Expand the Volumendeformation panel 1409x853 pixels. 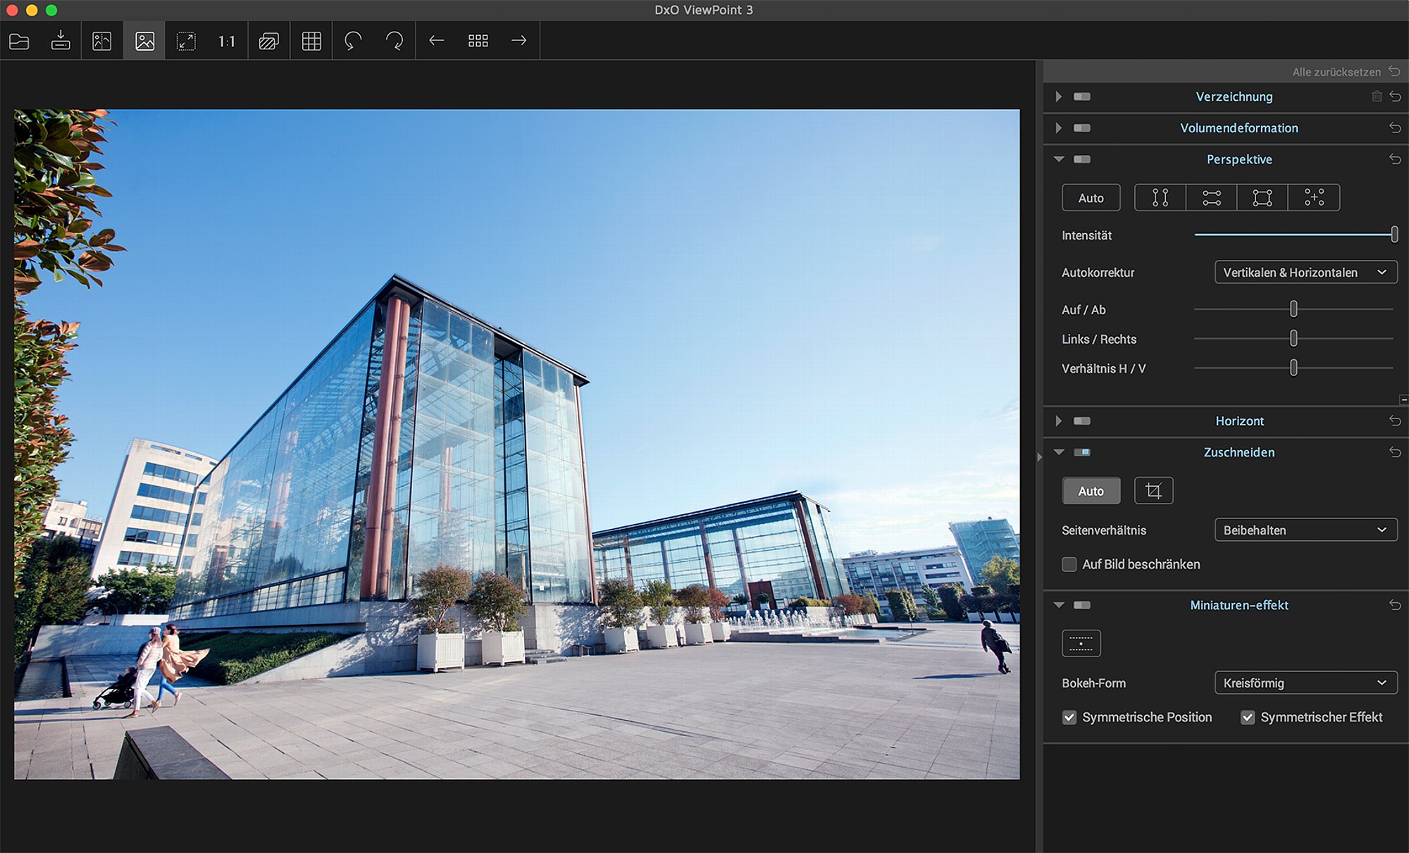click(1058, 127)
